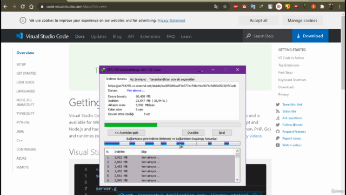Screen dimensions: 346x195
Task: Open the Chrome three-dot menu
Action: [340, 6]
